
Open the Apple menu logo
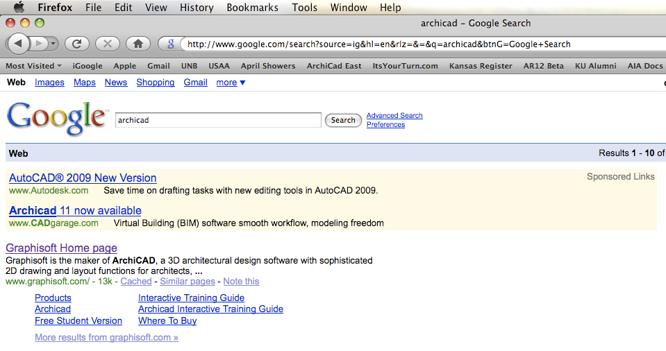click(x=19, y=8)
